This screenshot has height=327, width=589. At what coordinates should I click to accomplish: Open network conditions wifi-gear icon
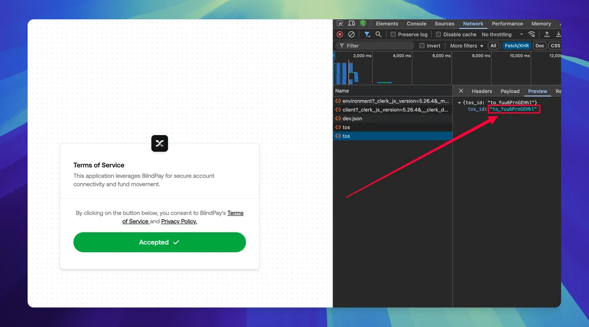pyautogui.click(x=532, y=35)
